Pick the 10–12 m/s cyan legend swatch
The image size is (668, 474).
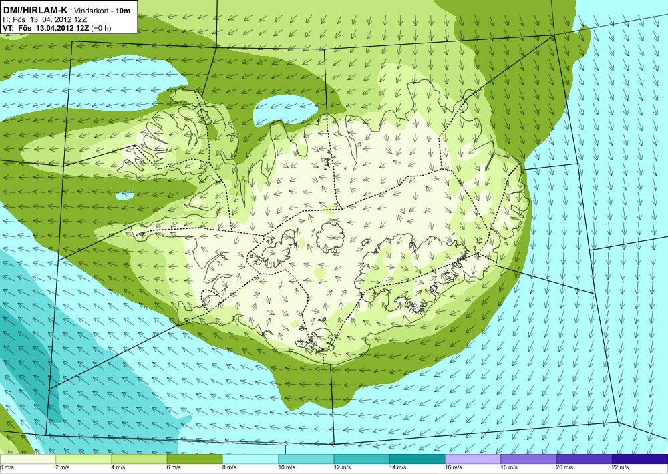(306, 459)
